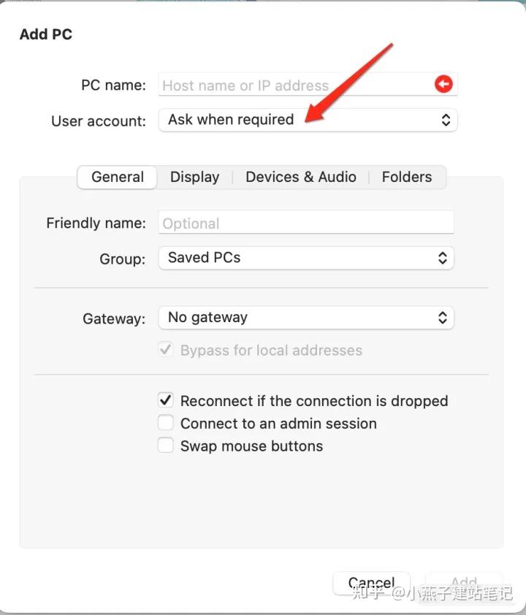Viewport: 526px width, 615px height.
Task: Click the Add PC dialog title
Action: [x=46, y=34]
